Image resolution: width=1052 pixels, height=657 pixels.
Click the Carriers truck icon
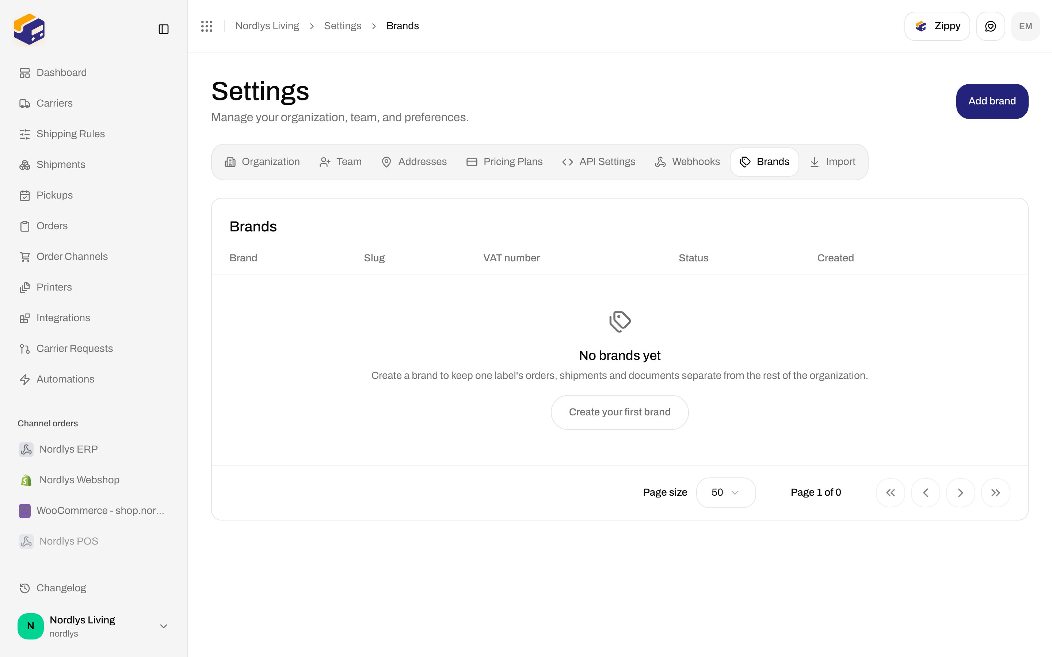pos(25,103)
